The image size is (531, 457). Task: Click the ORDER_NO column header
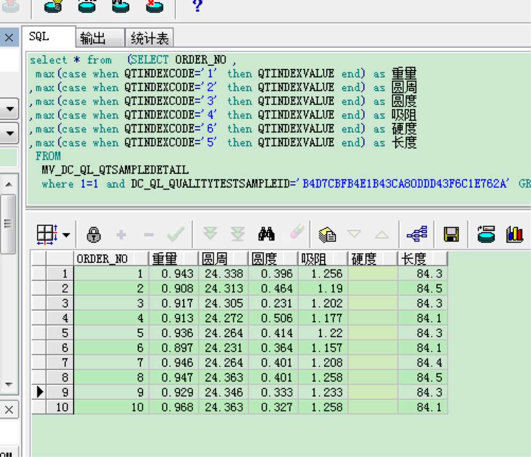click(x=111, y=259)
